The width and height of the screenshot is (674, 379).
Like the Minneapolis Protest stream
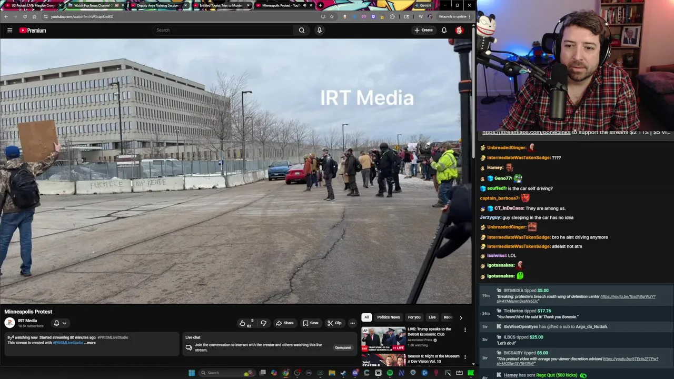coord(246,323)
